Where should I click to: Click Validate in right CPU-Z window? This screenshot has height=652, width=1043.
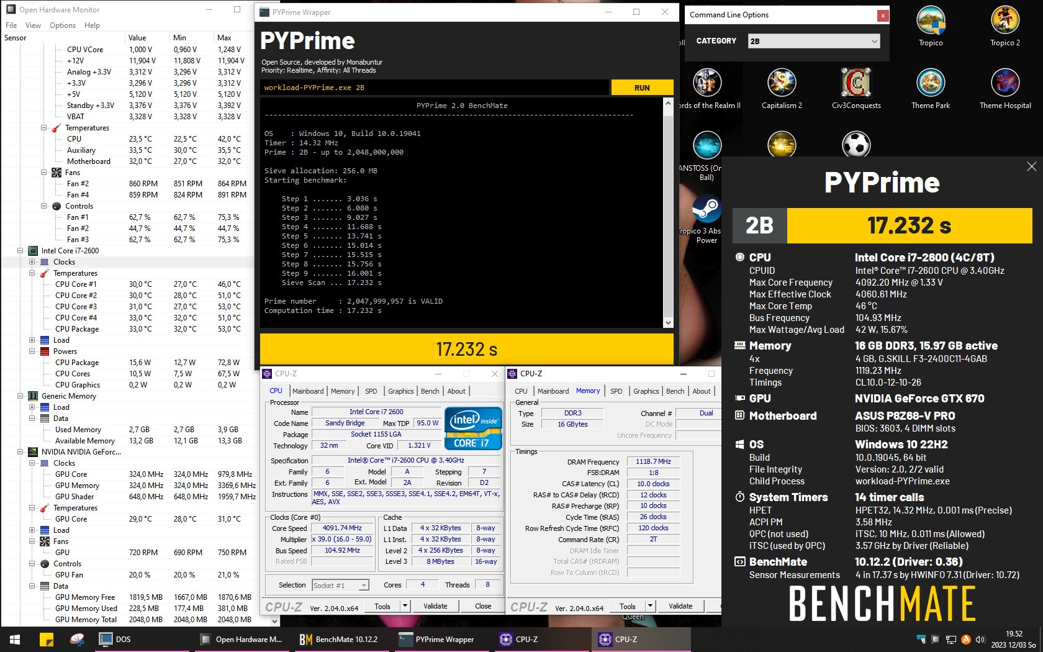click(x=680, y=606)
